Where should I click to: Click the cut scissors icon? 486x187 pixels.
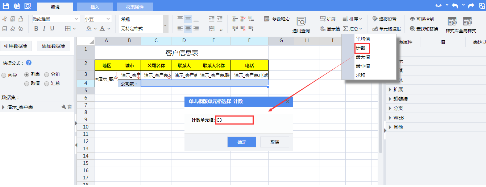pos(5,19)
